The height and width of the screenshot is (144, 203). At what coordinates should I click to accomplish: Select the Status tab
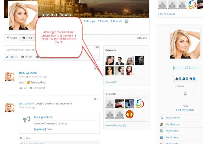12,57
